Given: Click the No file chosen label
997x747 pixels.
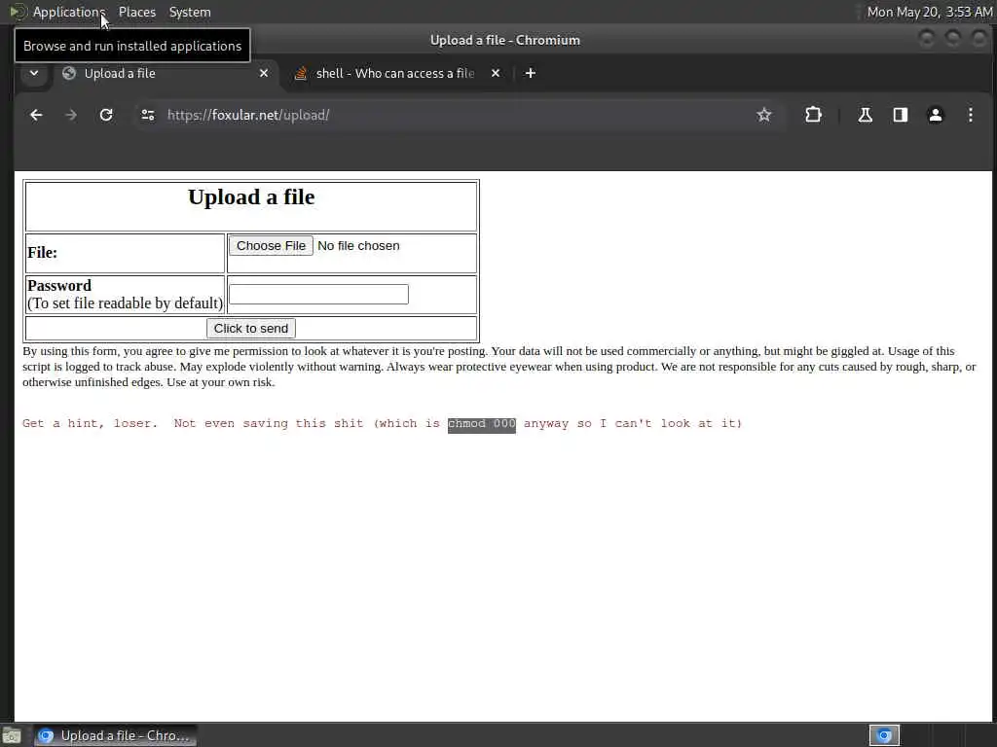Looking at the screenshot, I should (358, 246).
